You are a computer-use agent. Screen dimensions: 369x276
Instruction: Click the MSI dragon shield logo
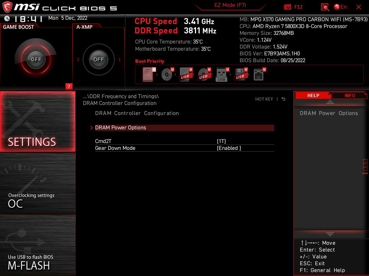7,7
